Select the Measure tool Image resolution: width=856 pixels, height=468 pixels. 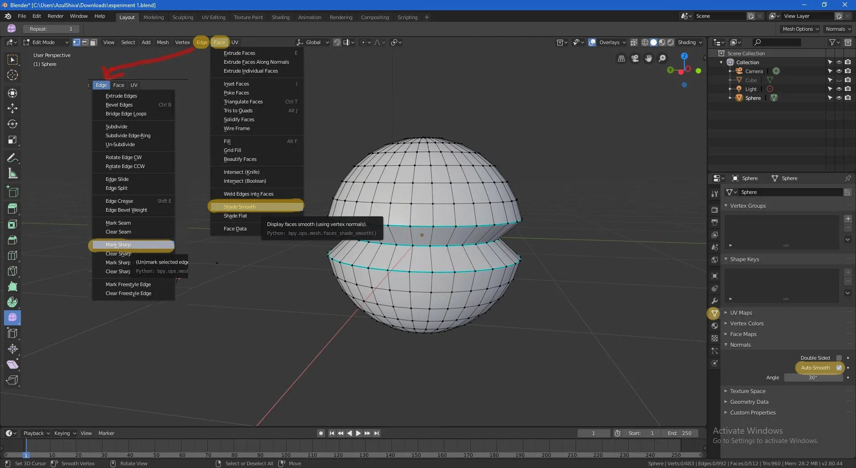point(12,173)
